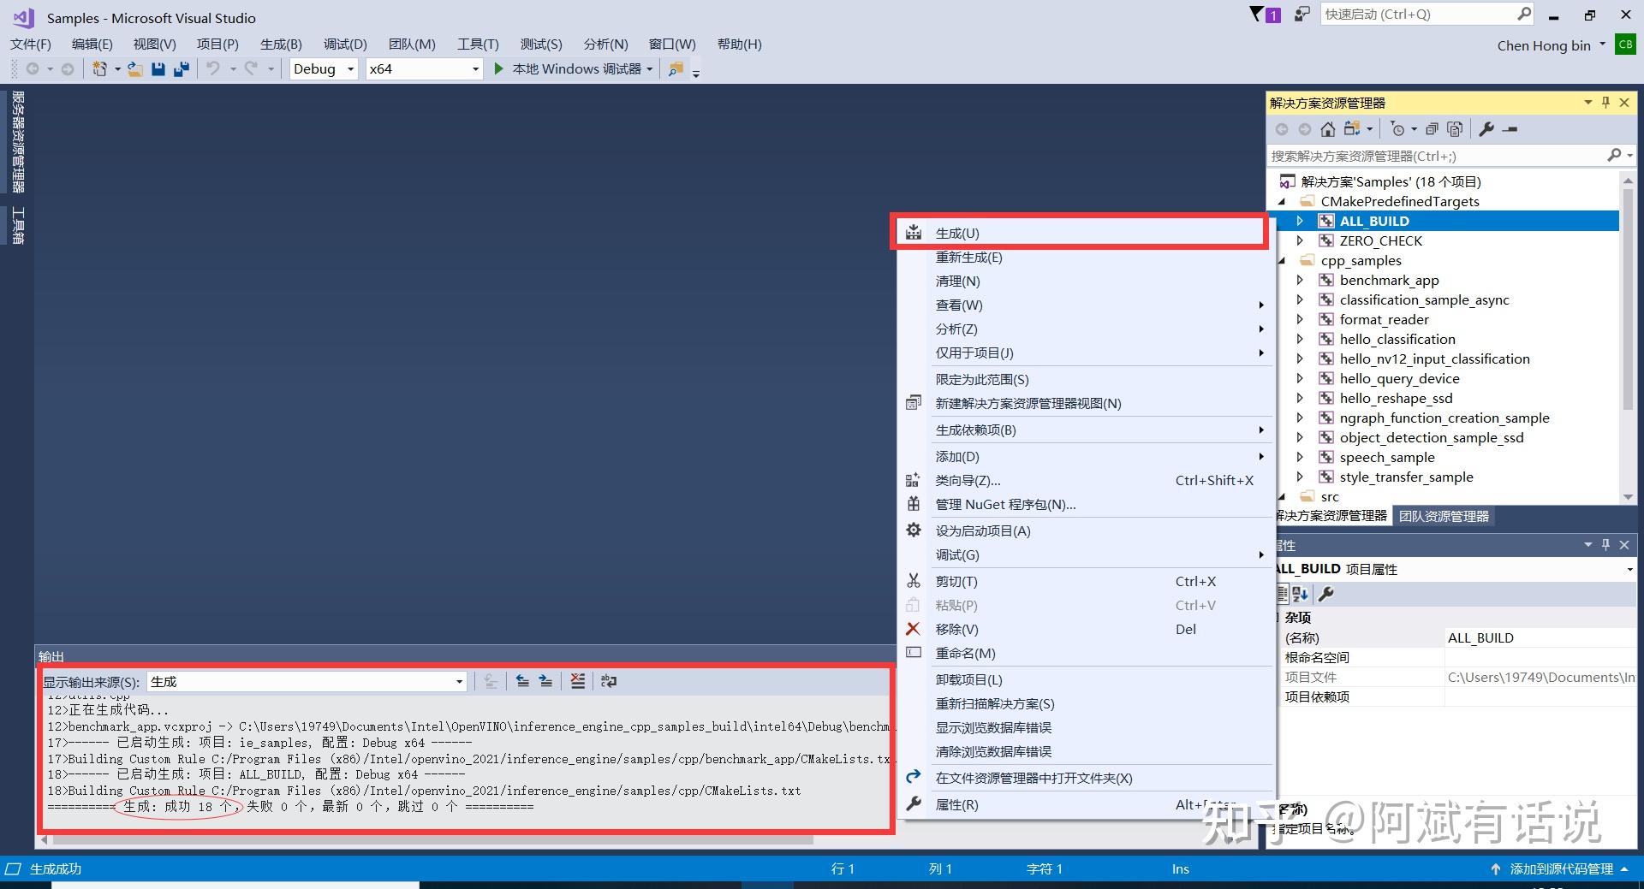This screenshot has height=889, width=1644.
Task: Click the Sync with Active Document icon
Action: click(1352, 129)
